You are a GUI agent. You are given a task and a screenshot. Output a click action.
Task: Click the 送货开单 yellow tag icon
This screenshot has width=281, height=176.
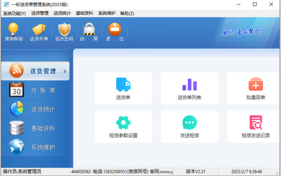(39, 29)
